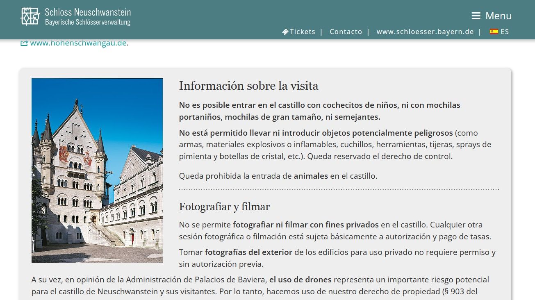Click the Información sobre la visita heading
Screen dimensions: 535x300
click(x=248, y=86)
